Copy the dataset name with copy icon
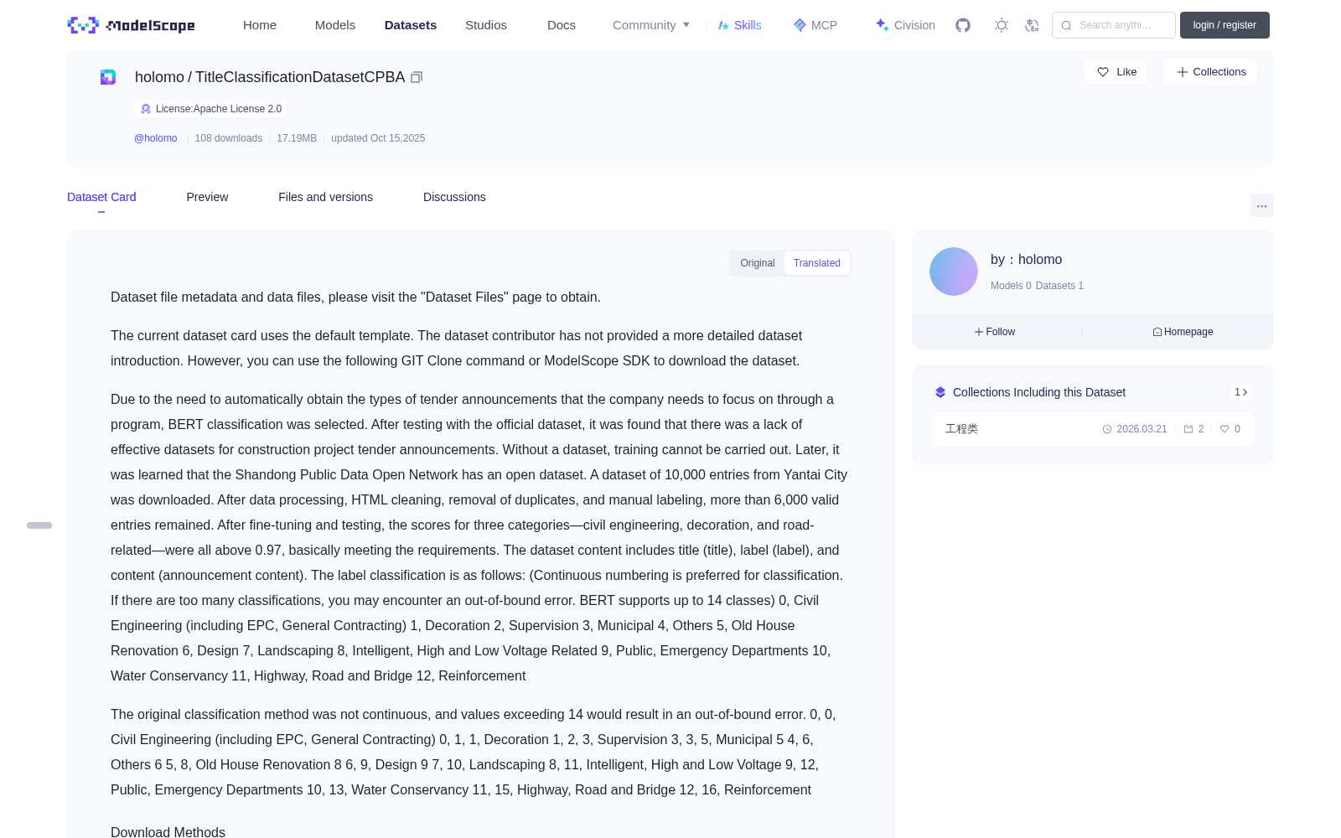The height and width of the screenshot is (838, 1341). click(x=417, y=77)
